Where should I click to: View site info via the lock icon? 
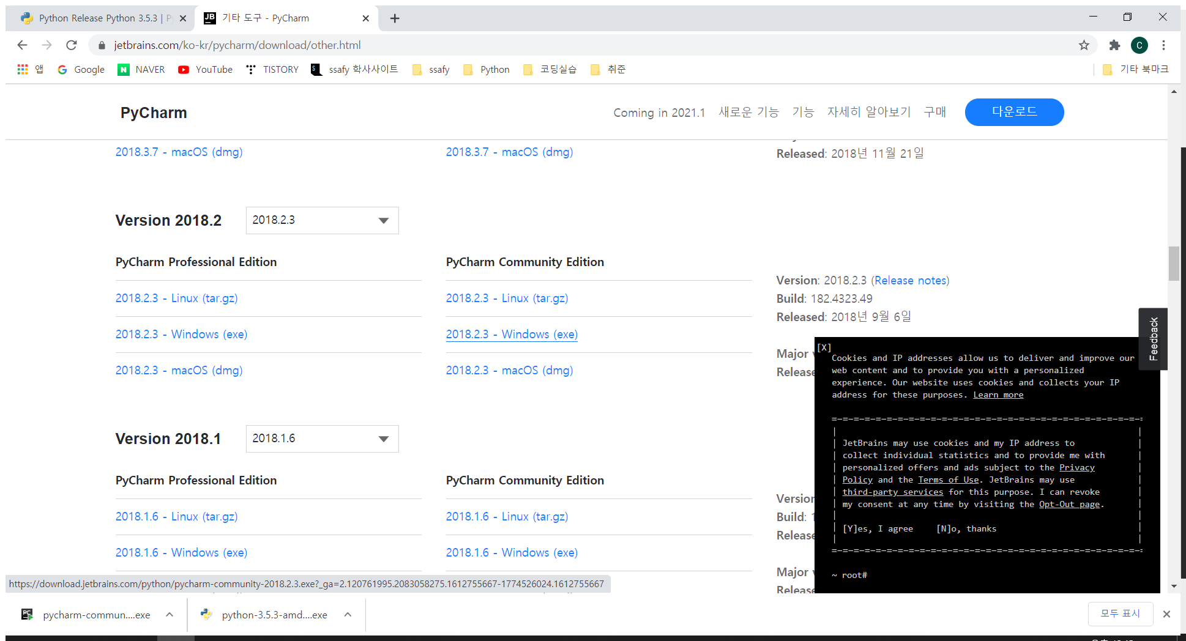(x=102, y=45)
